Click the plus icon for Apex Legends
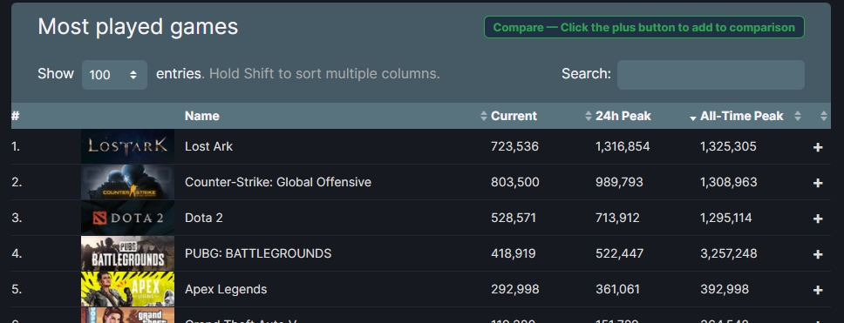This screenshot has width=844, height=323. 818,290
